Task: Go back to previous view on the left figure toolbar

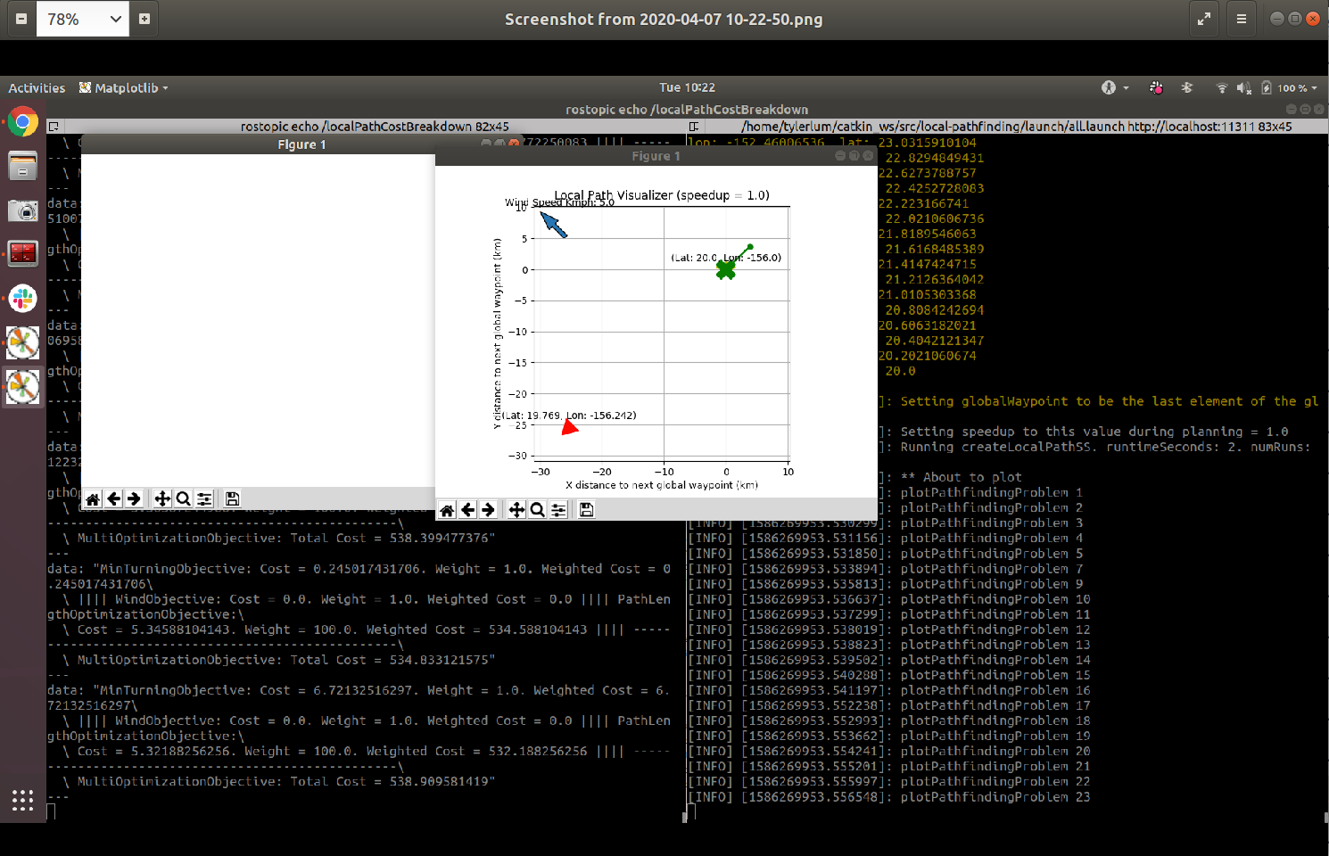Action: click(x=113, y=498)
